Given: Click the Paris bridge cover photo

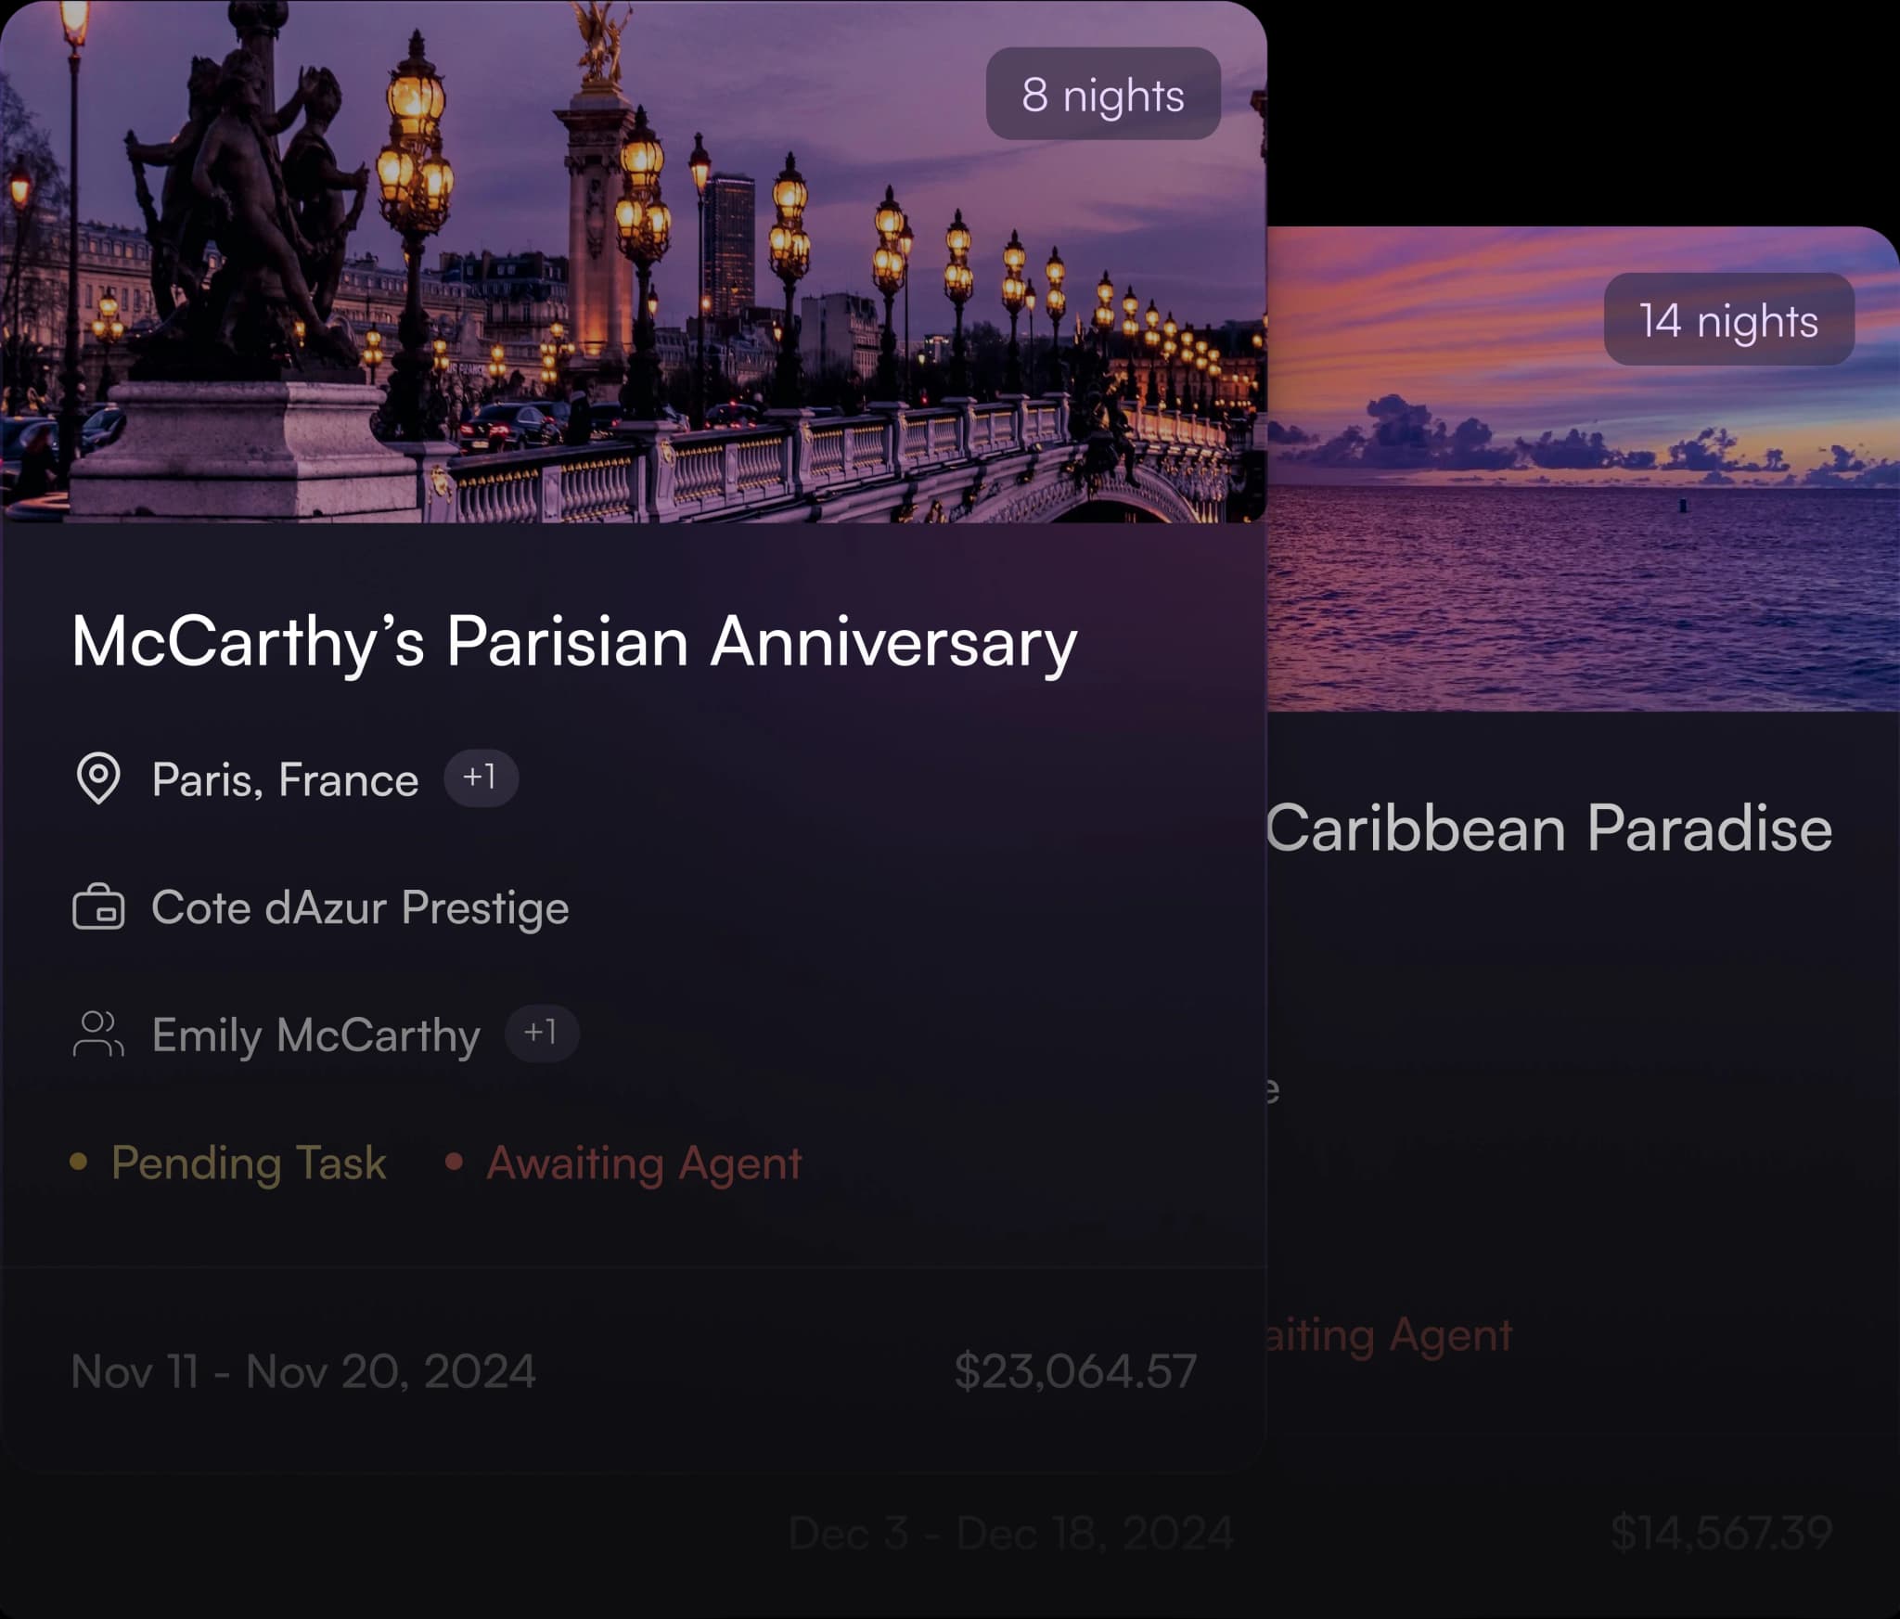Looking at the screenshot, I should point(634,262).
